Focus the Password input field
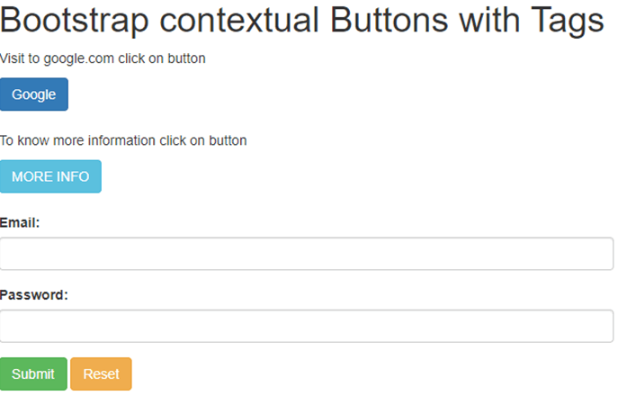This screenshot has height=396, width=618. (307, 326)
